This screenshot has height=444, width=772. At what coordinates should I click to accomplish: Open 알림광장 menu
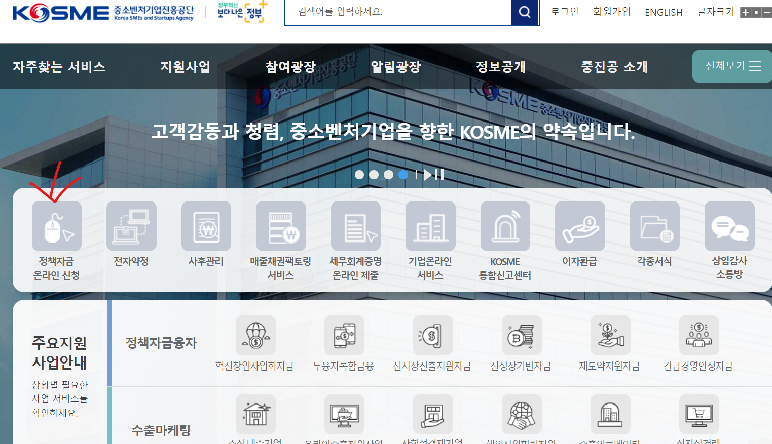click(396, 67)
